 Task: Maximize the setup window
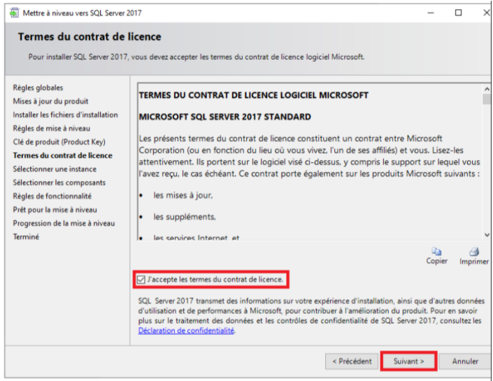pyautogui.click(x=459, y=13)
